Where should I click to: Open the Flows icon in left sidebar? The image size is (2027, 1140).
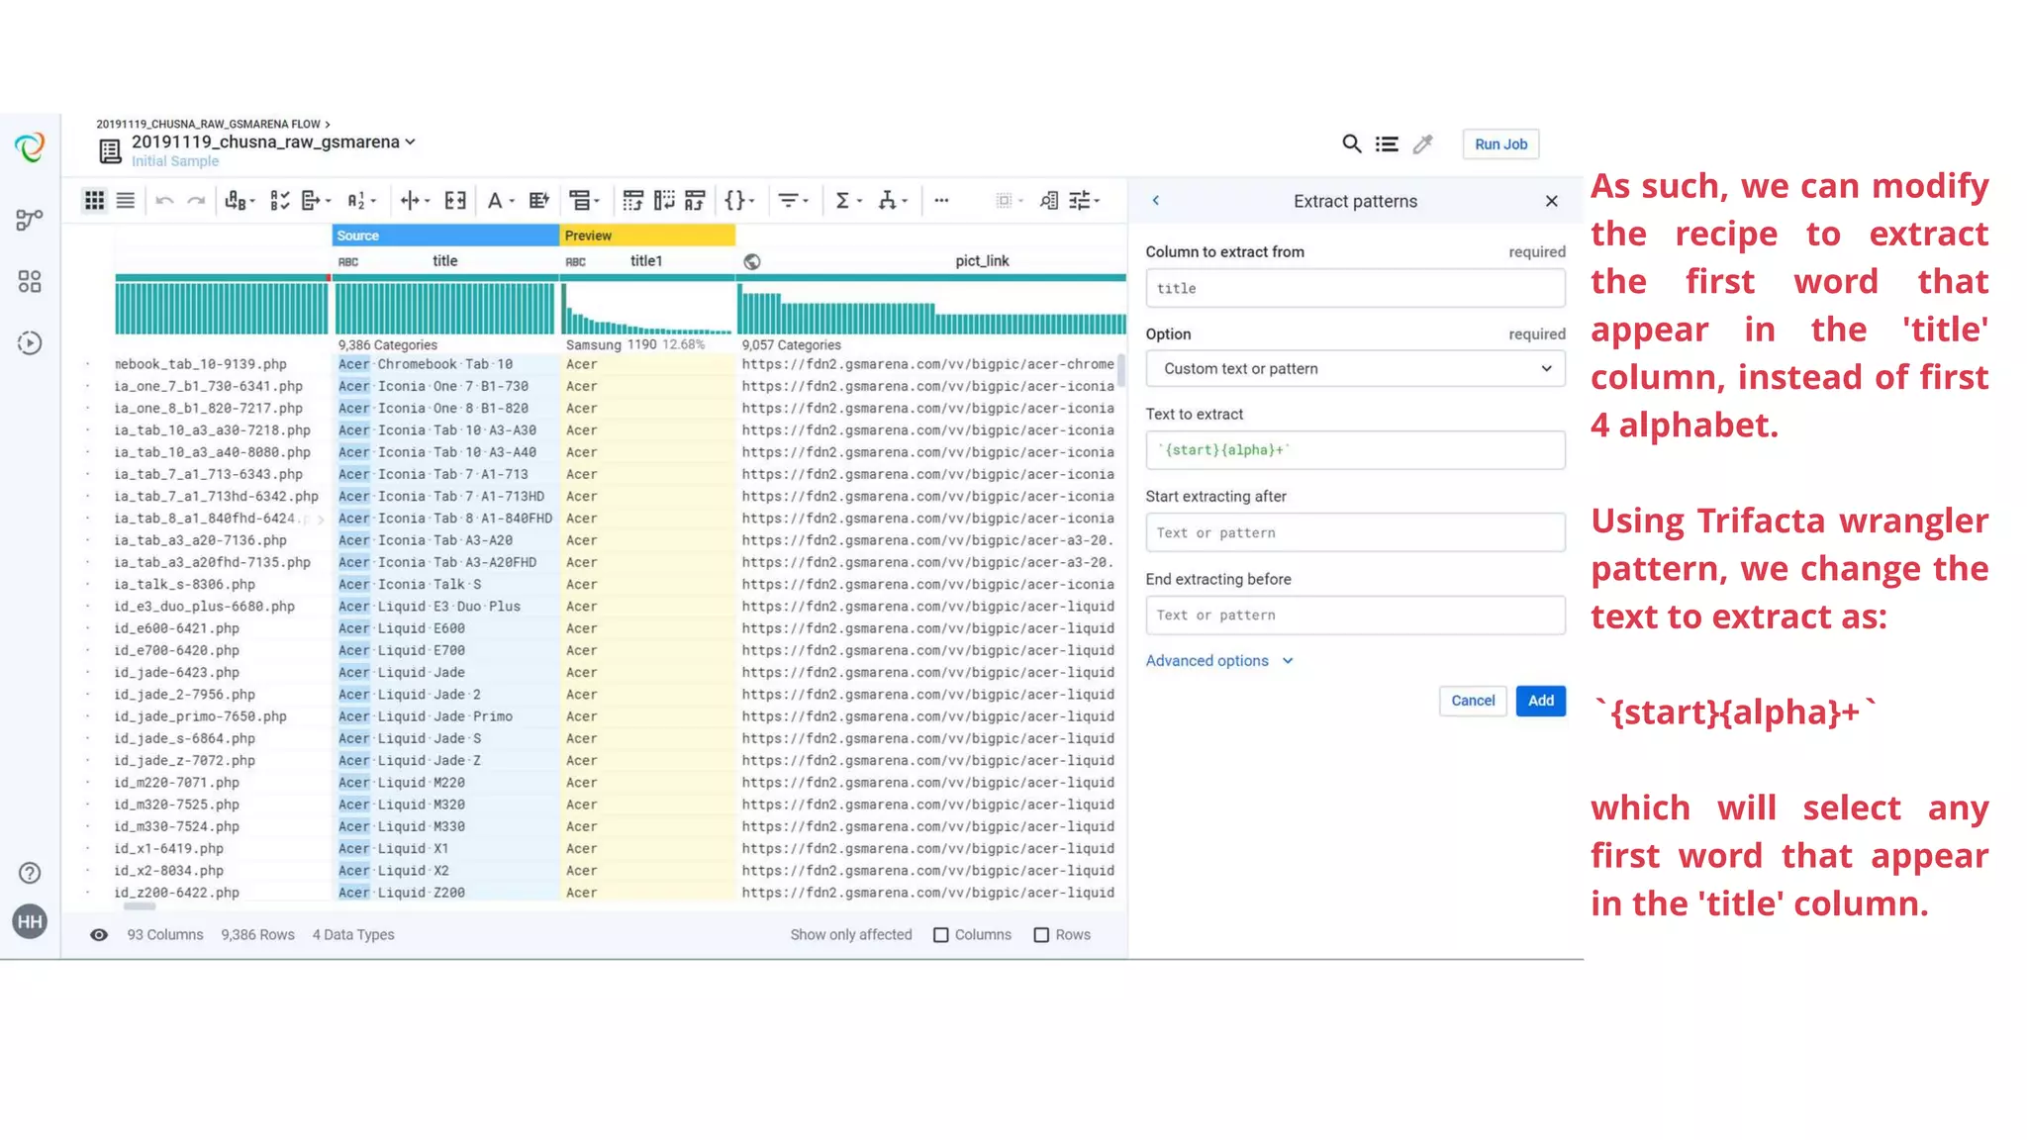coord(30,220)
